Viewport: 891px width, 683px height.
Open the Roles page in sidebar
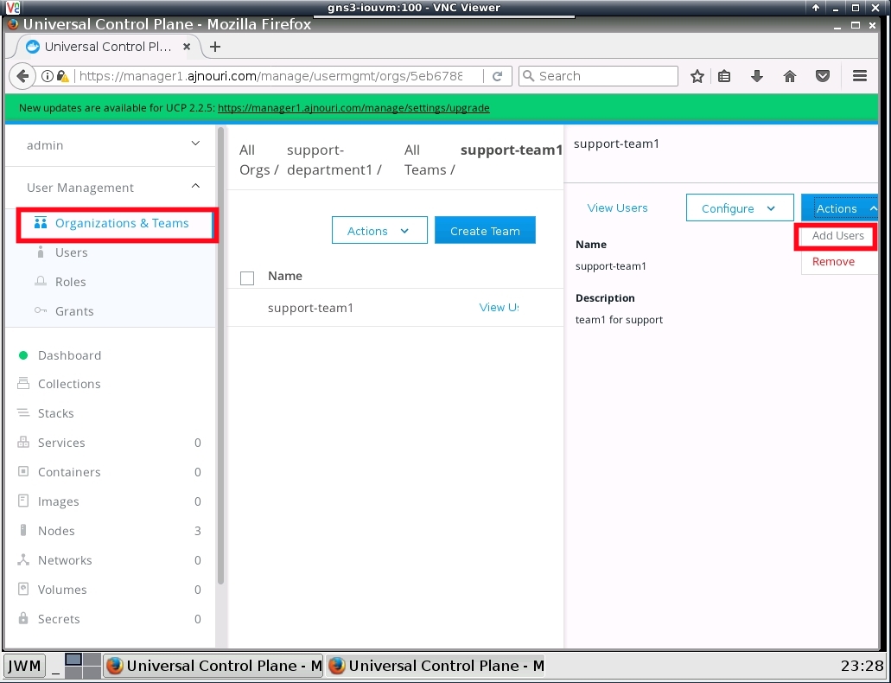[71, 282]
